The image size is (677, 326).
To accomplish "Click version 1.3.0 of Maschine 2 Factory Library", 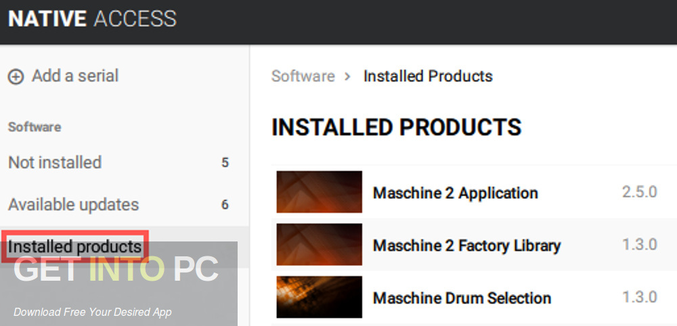I will click(x=640, y=245).
